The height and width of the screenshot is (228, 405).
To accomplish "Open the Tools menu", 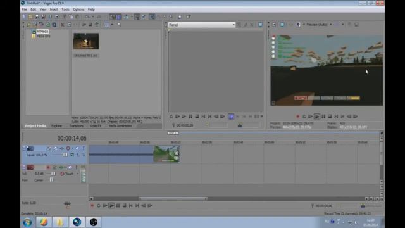I will point(65,9).
